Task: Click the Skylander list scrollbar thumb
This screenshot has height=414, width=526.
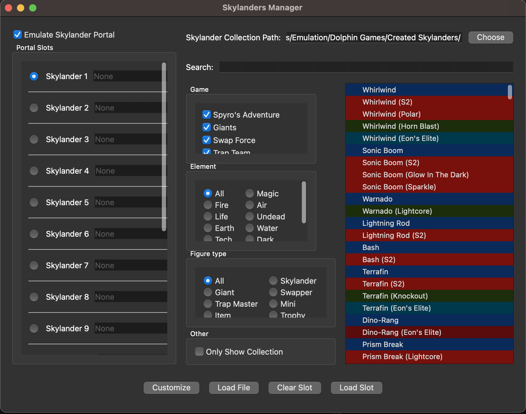Action: point(510,92)
